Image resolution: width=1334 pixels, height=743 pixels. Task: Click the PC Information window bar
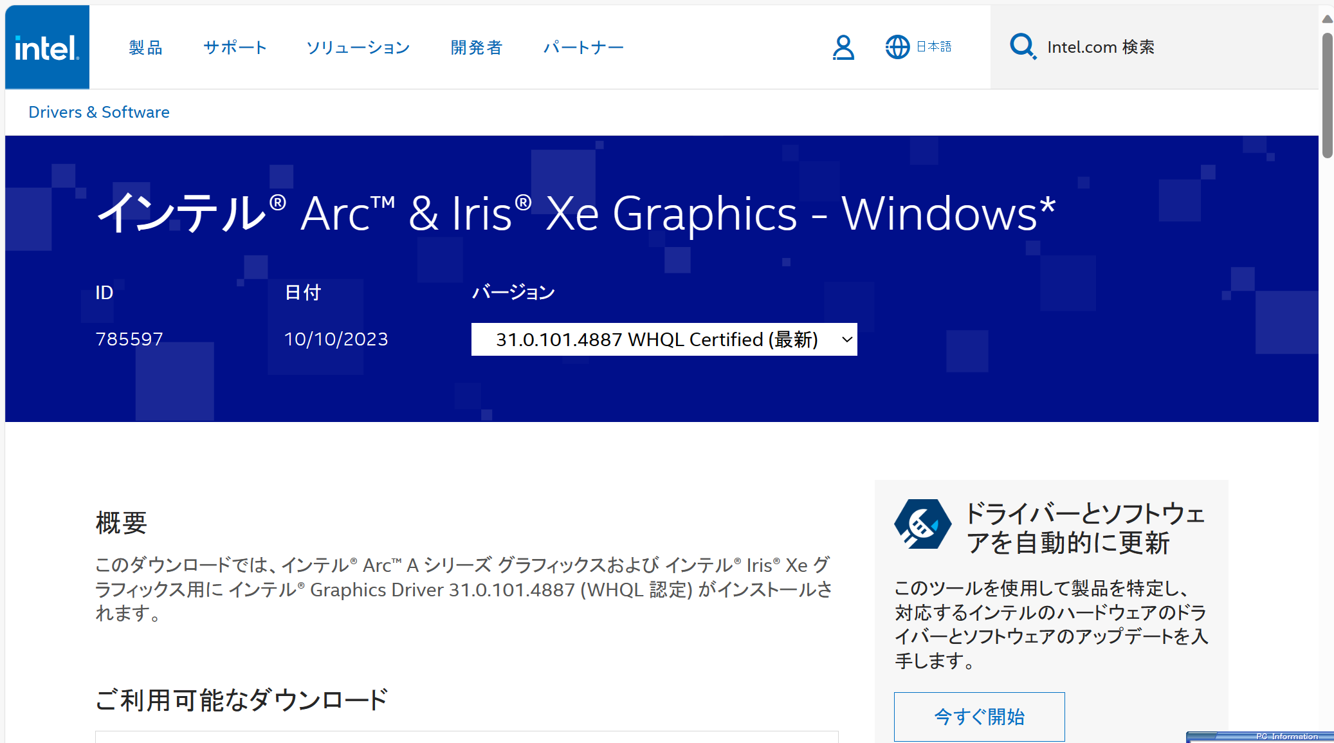click(1260, 737)
